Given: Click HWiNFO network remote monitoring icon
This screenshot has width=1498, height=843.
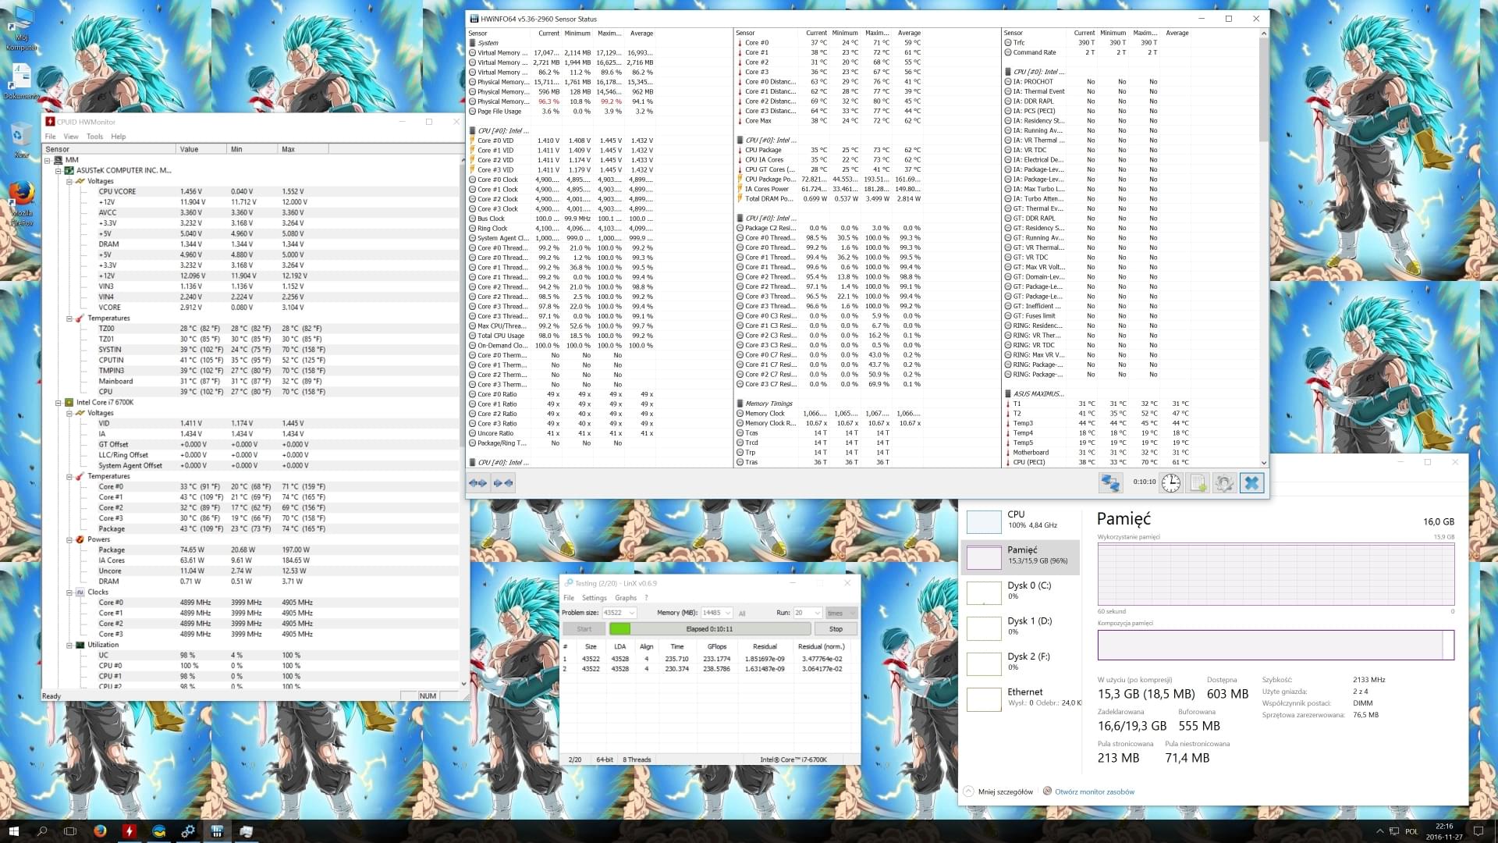Looking at the screenshot, I should pyautogui.click(x=1109, y=482).
